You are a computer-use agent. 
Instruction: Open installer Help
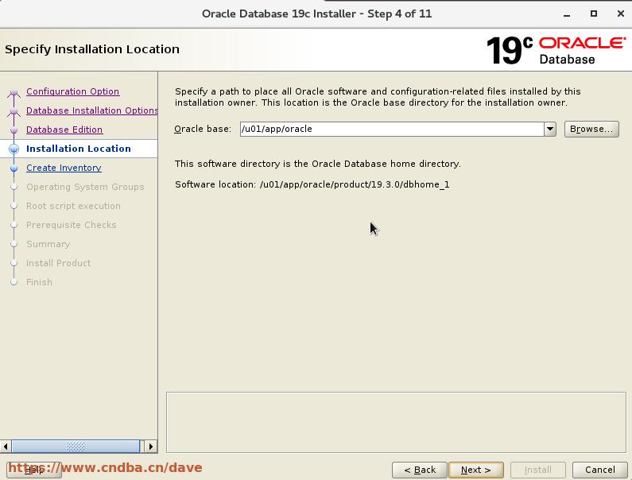(x=34, y=470)
